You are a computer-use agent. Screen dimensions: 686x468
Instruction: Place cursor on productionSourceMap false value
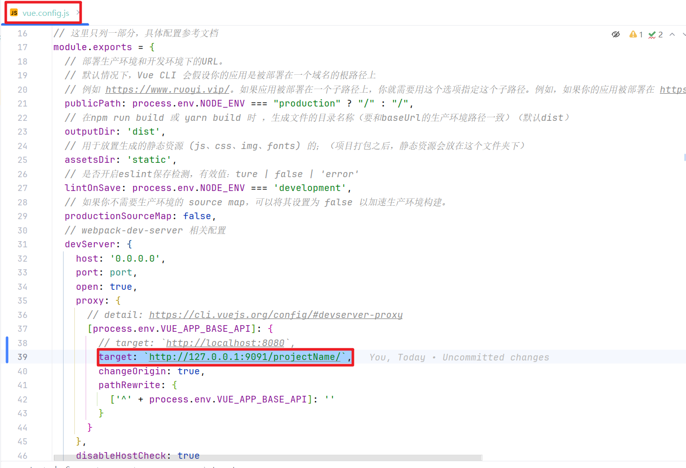pos(197,216)
